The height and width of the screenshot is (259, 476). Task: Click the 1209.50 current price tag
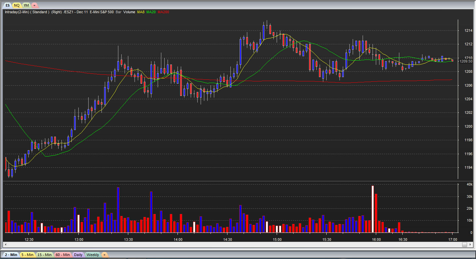[466, 61]
